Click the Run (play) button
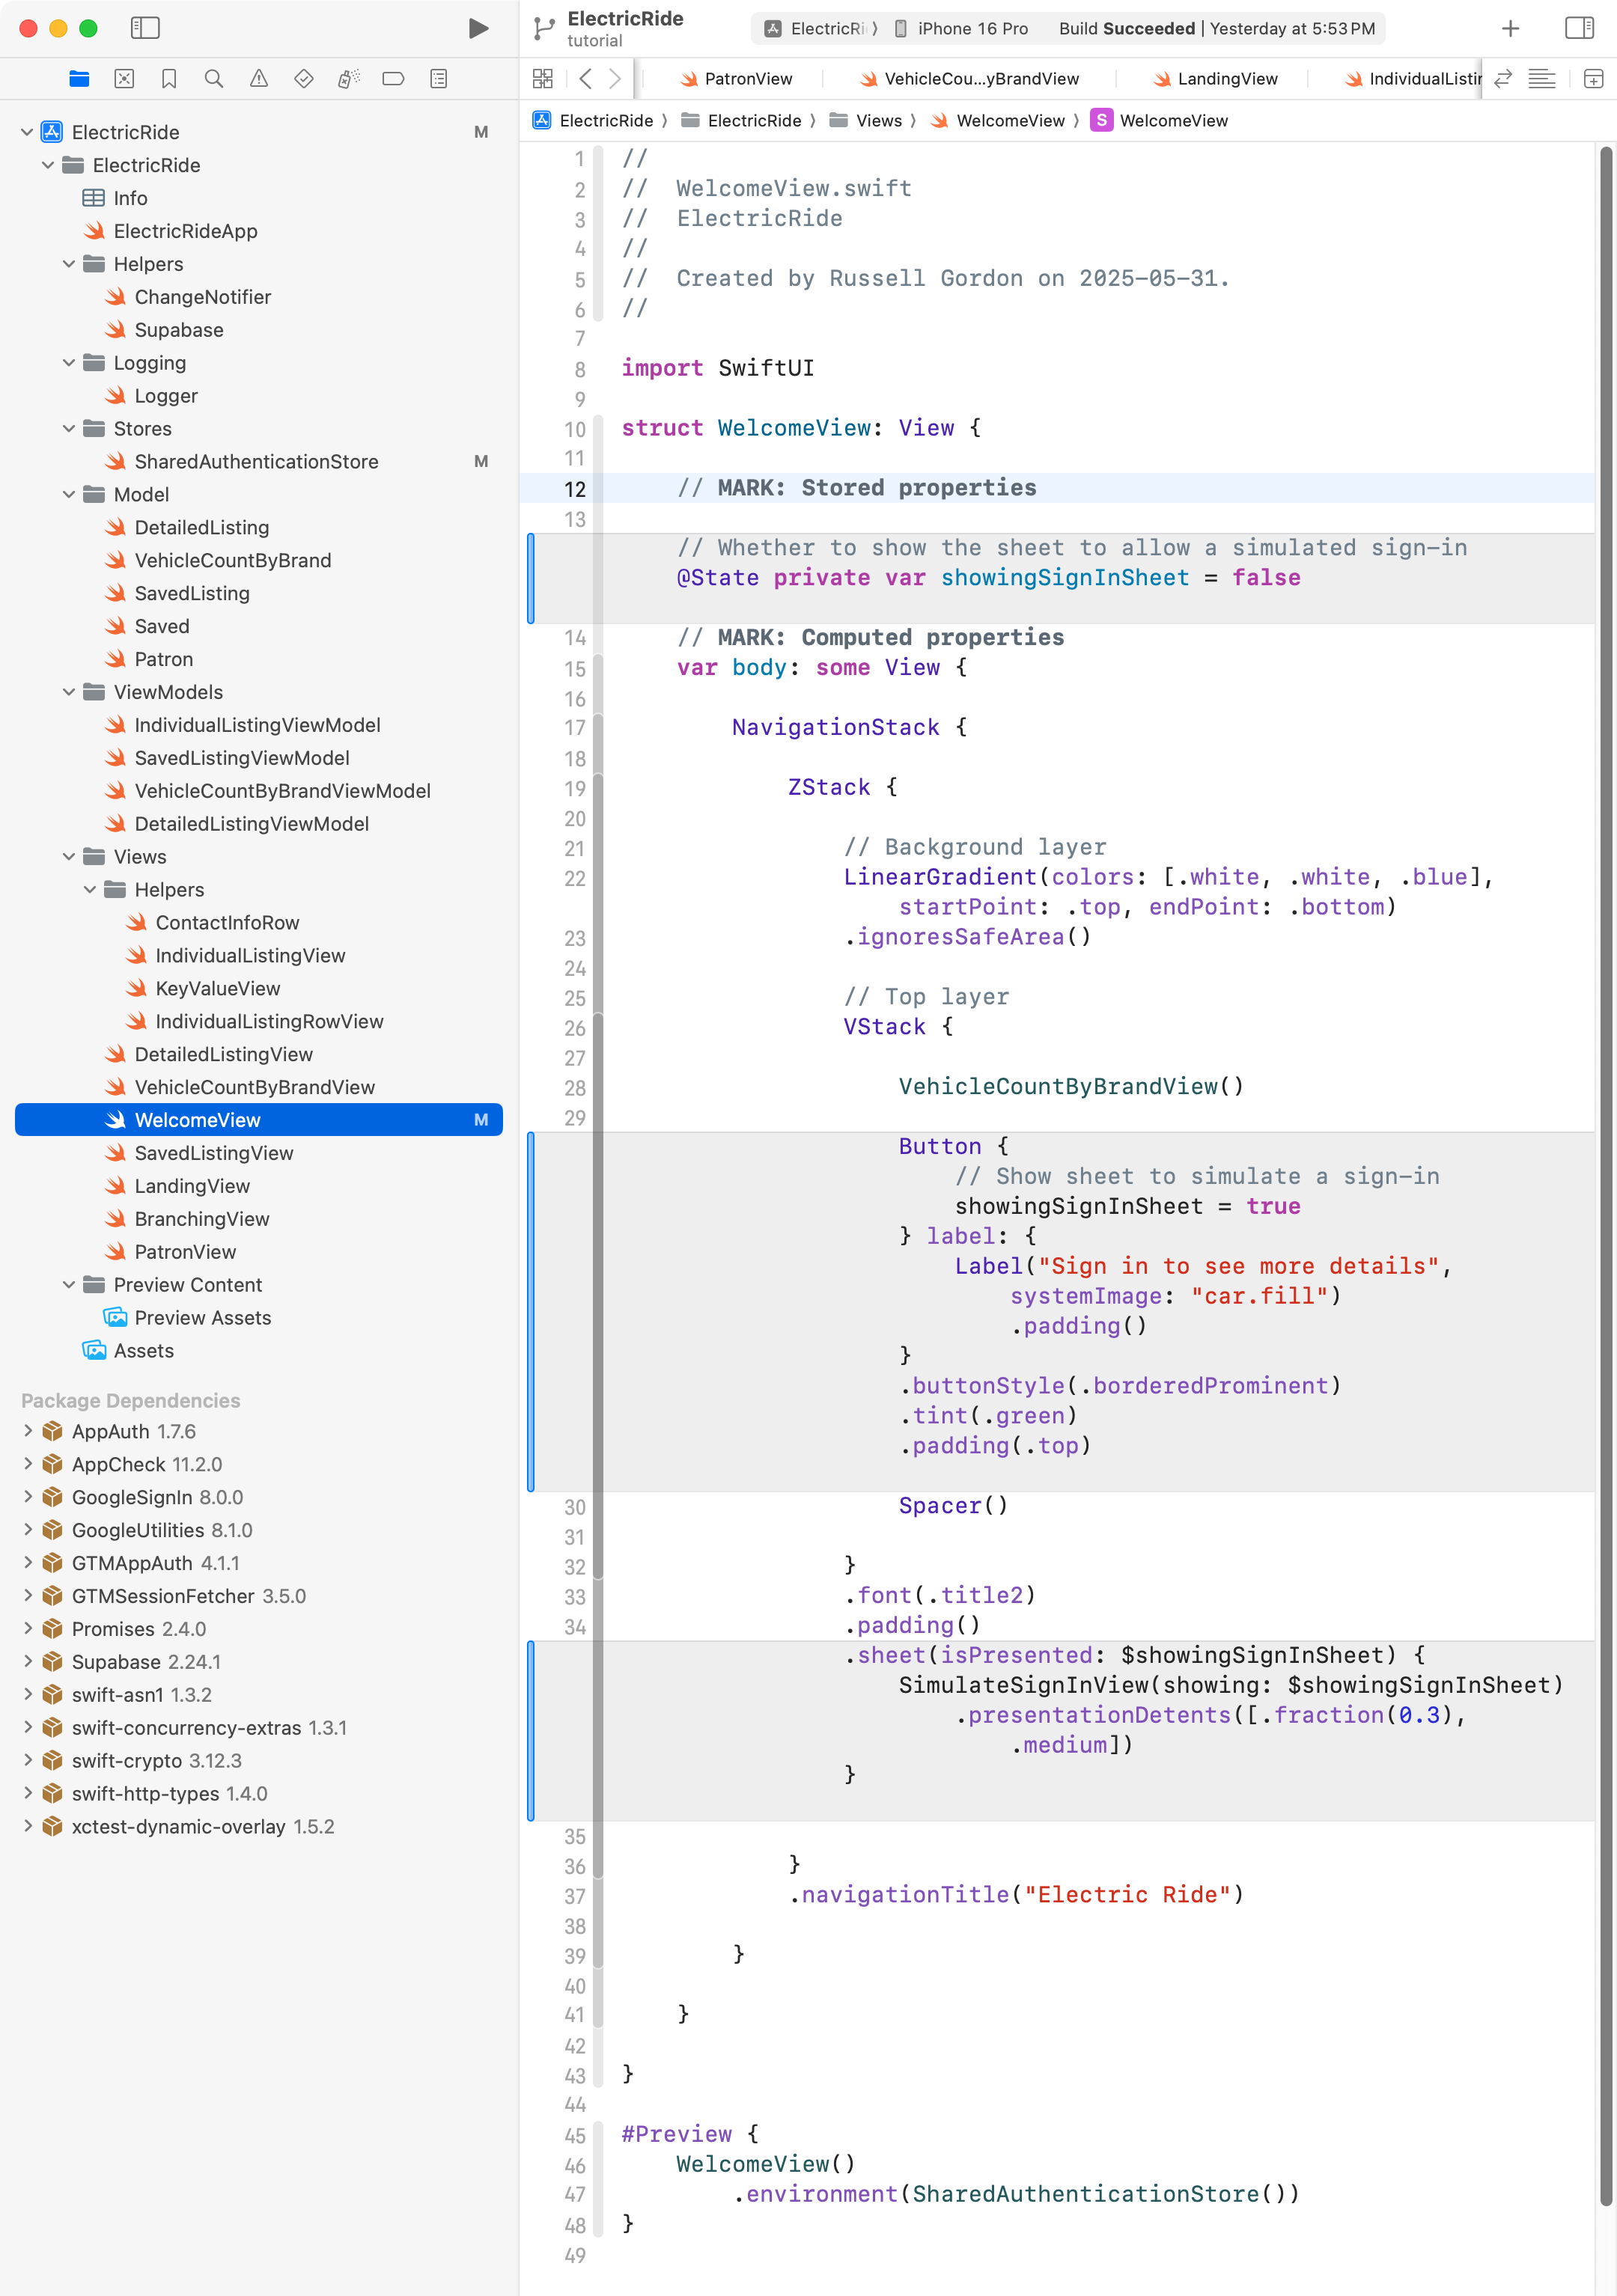The image size is (1617, 2296). (478, 28)
